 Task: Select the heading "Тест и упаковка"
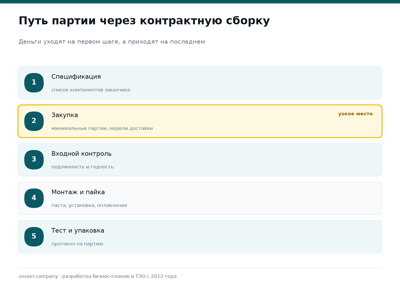coord(78,231)
